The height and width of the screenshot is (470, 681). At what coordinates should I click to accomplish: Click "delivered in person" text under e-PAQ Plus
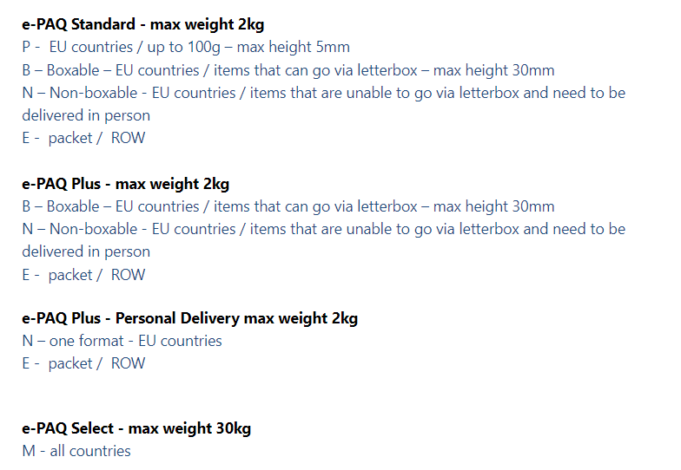point(86,251)
